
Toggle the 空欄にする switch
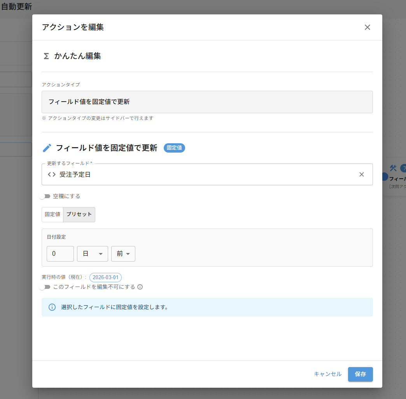click(x=45, y=196)
